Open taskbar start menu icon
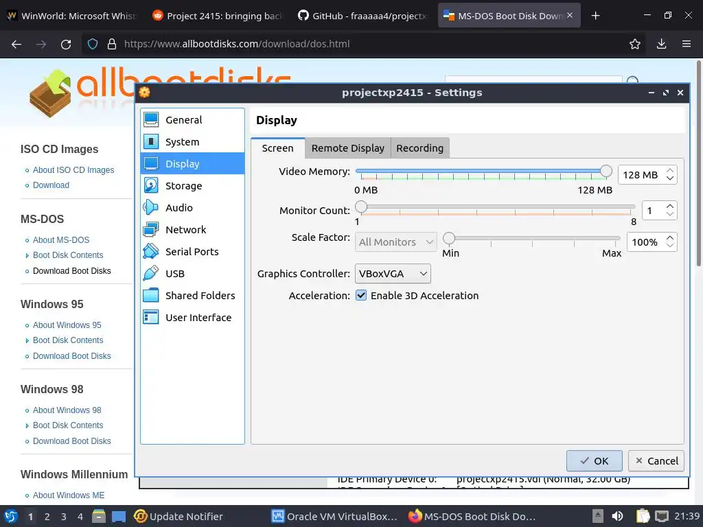 pos(11,516)
